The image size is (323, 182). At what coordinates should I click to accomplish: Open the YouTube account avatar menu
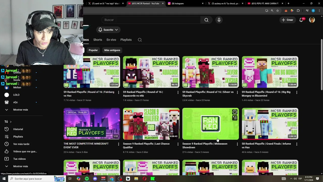pyautogui.click(x=312, y=20)
